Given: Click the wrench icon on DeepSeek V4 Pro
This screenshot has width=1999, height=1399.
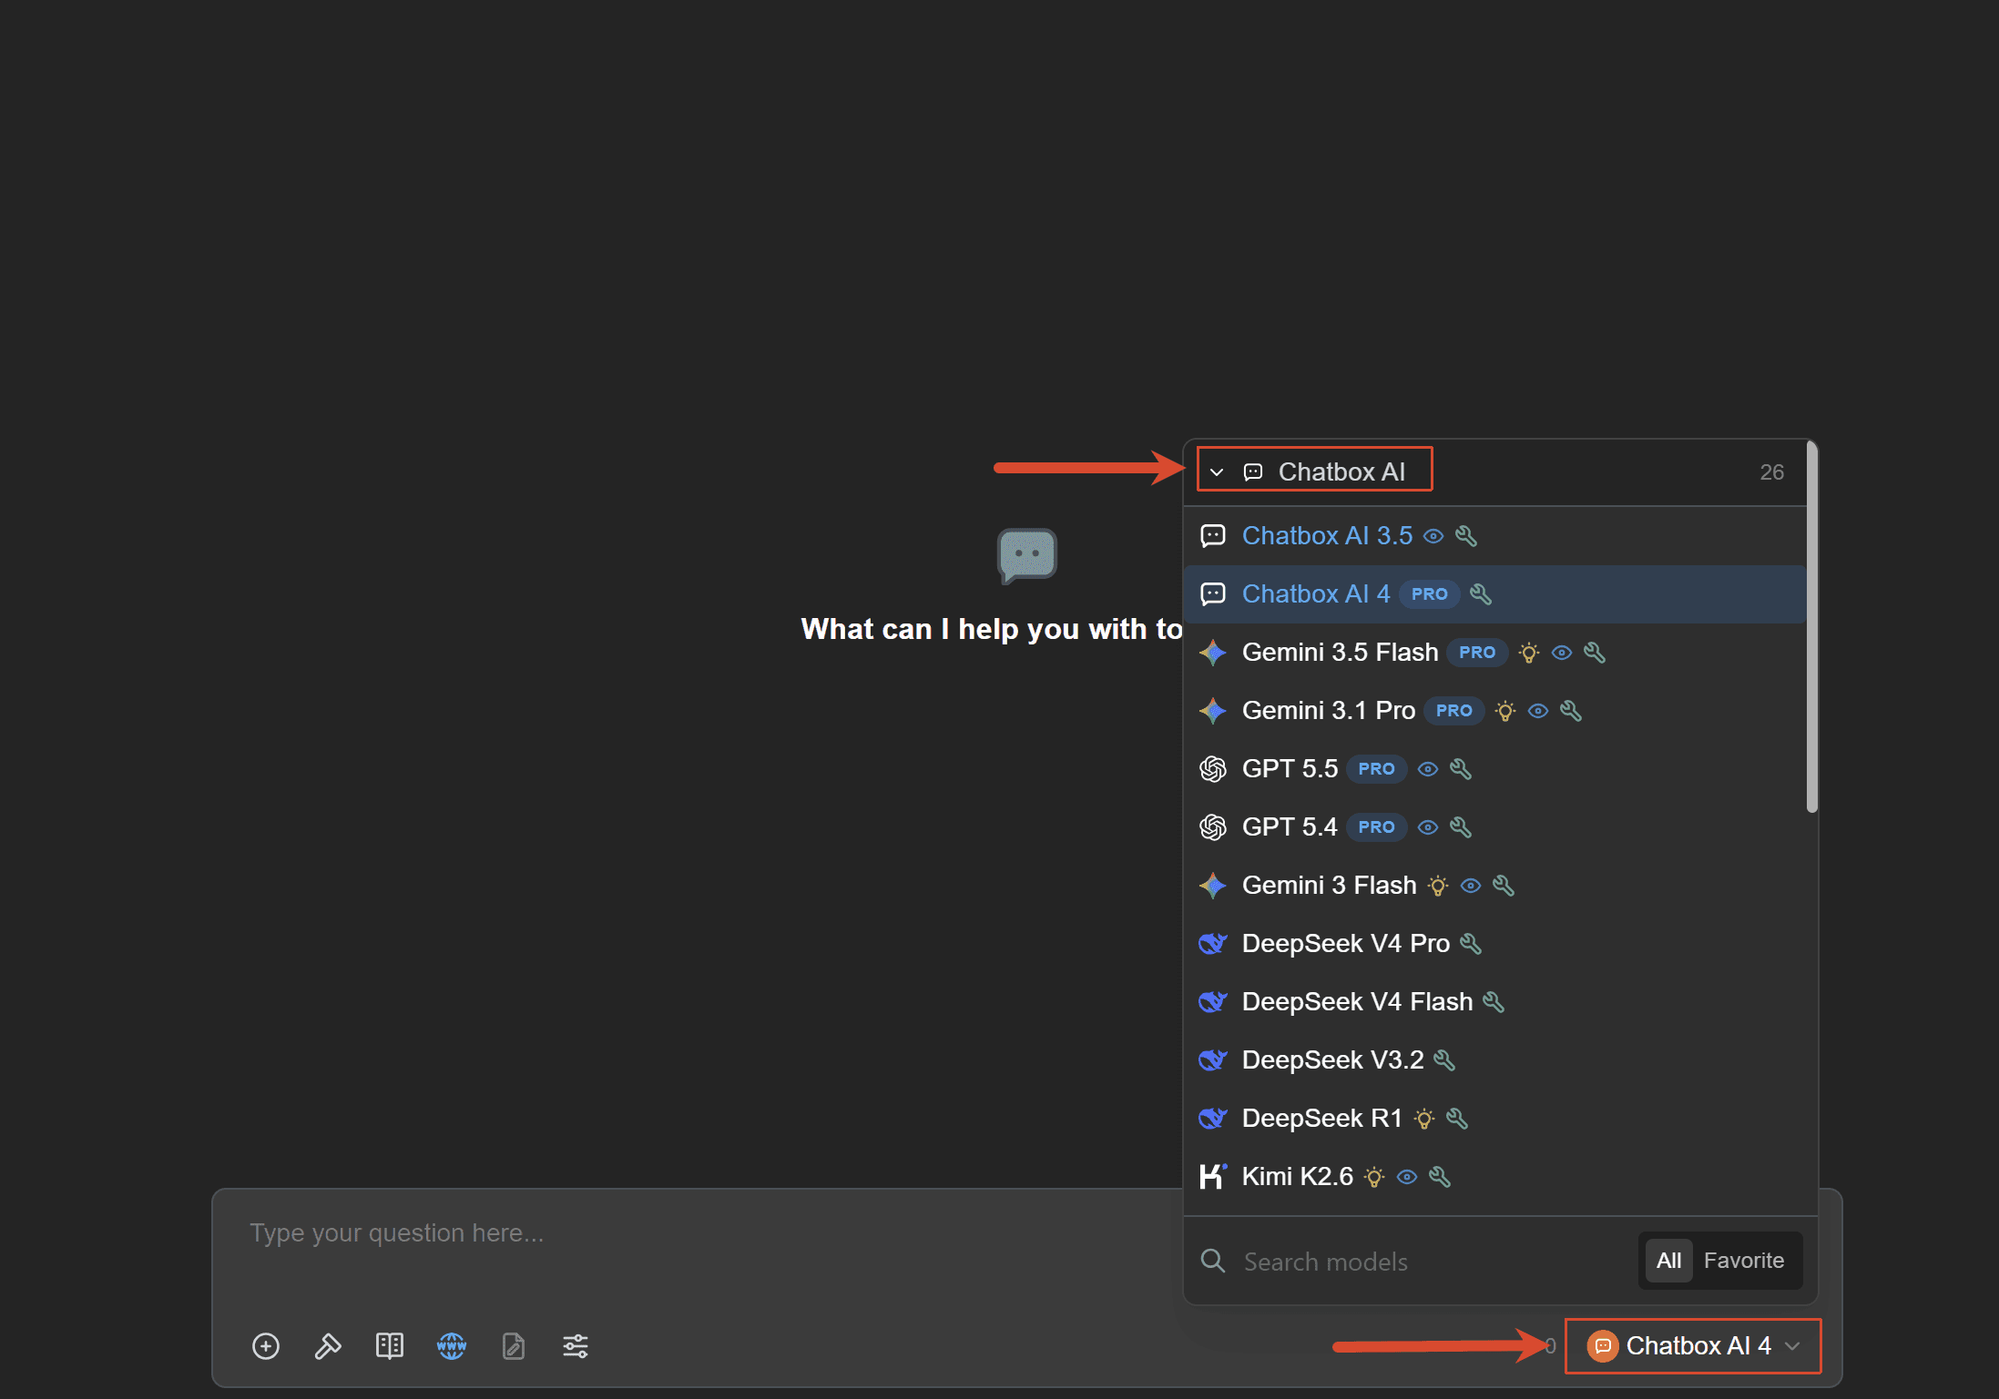Looking at the screenshot, I should coord(1471,944).
